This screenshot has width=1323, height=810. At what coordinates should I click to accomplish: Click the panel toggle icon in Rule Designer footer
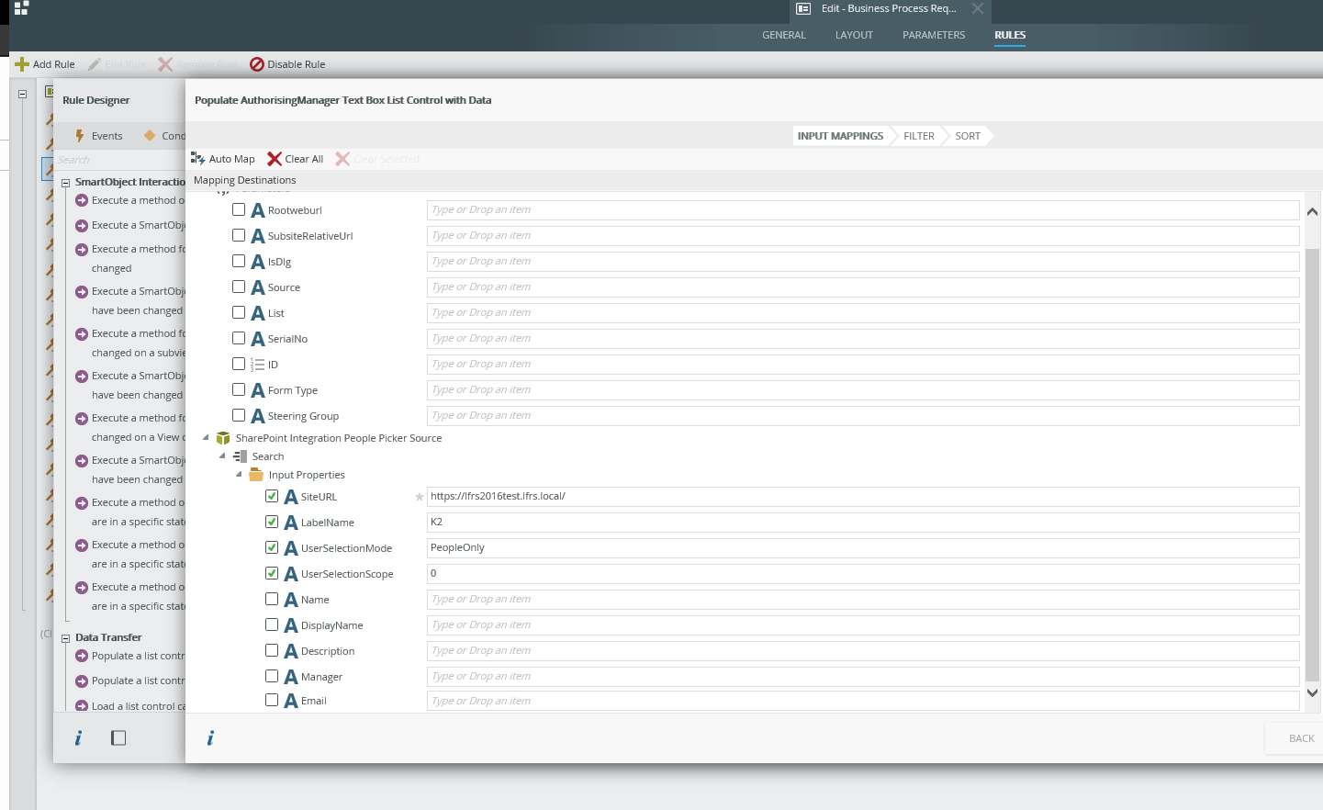pos(118,737)
